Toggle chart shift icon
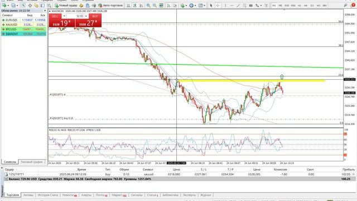 pyautogui.click(x=175, y=5)
